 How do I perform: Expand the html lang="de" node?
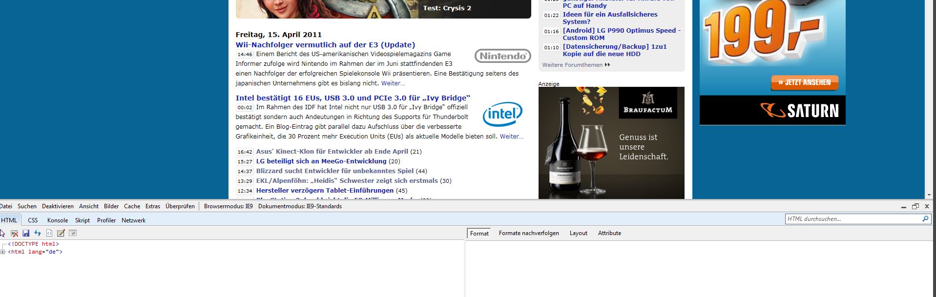click(x=2, y=252)
